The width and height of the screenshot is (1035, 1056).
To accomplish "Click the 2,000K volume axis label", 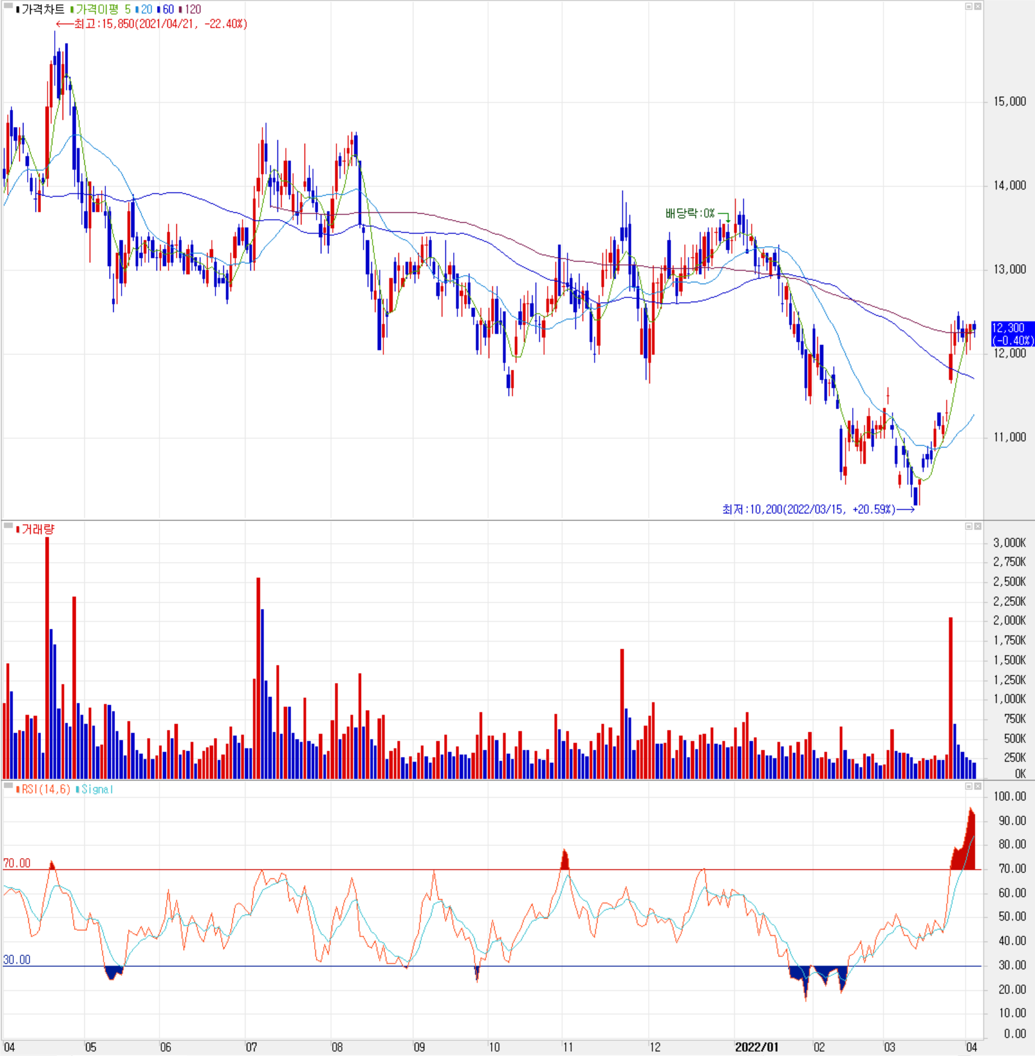I will point(1010,620).
